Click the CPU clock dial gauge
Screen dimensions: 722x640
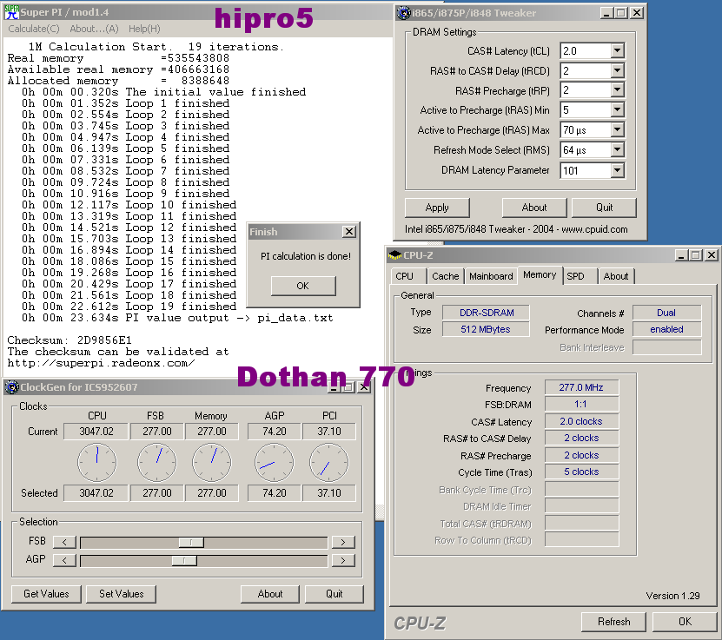[x=96, y=462]
